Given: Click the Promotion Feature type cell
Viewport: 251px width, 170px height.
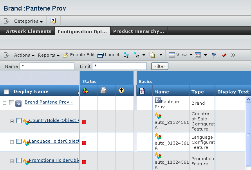Looking at the screenshot, I should click(202, 161).
